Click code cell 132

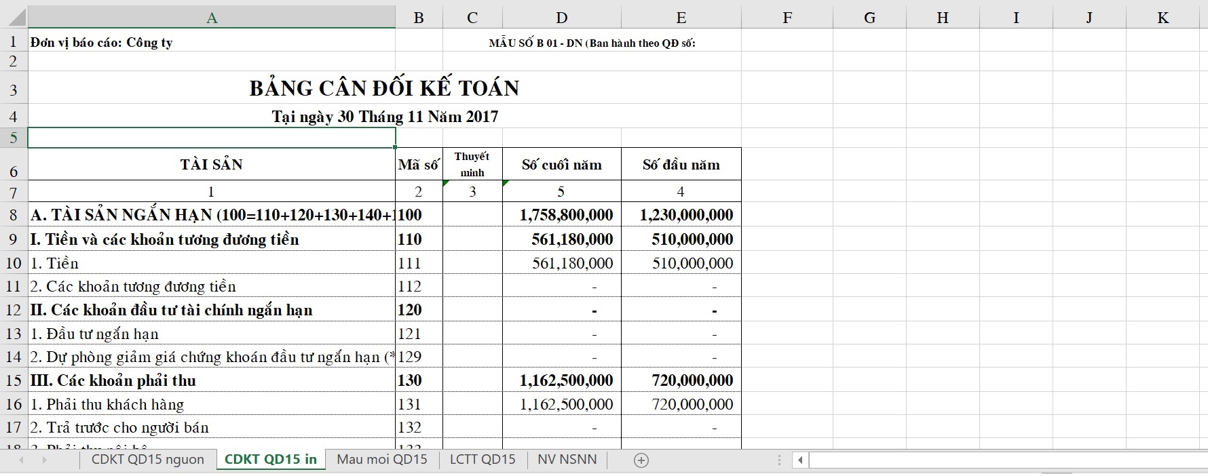tap(419, 427)
